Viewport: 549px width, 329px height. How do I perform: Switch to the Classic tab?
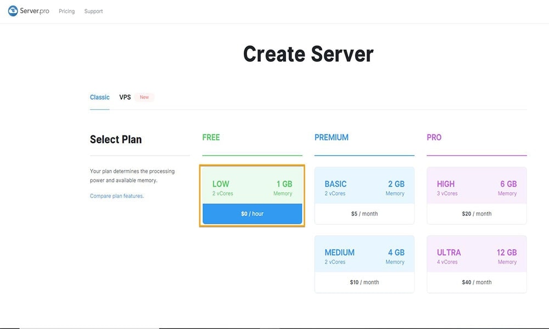pyautogui.click(x=100, y=97)
